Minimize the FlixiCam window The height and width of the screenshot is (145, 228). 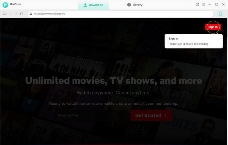pos(210,4)
